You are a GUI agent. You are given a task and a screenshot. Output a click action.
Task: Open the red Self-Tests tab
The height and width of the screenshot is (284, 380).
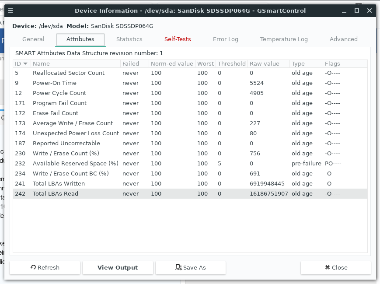pos(178,39)
